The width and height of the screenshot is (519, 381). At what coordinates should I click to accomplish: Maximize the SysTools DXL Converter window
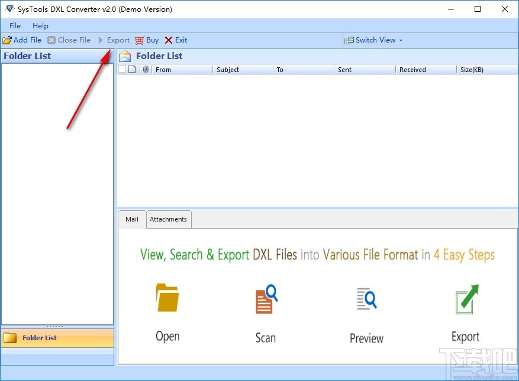point(478,9)
